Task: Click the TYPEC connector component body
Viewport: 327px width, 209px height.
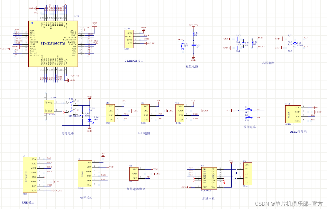Action: (49, 107)
